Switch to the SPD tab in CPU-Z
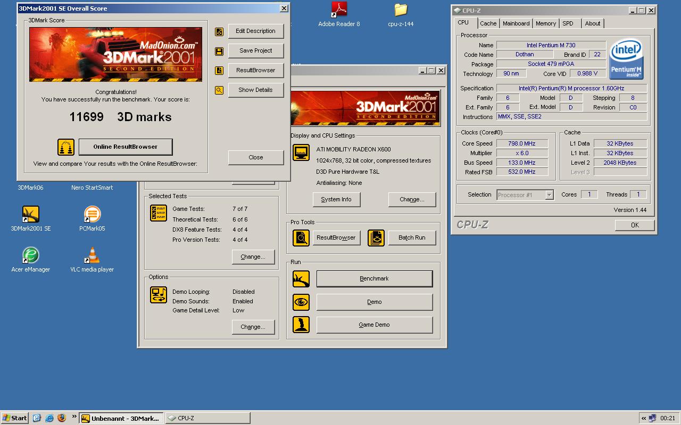The image size is (681, 425). click(568, 23)
